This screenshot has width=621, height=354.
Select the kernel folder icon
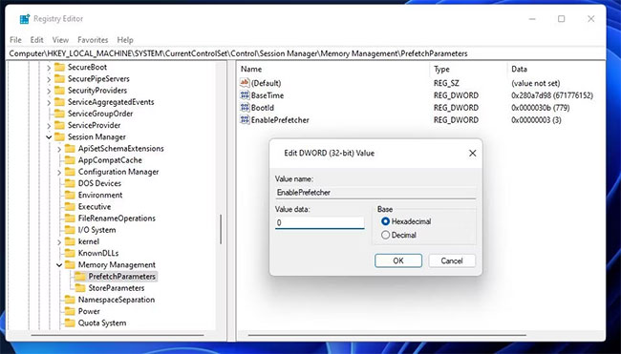pos(70,241)
